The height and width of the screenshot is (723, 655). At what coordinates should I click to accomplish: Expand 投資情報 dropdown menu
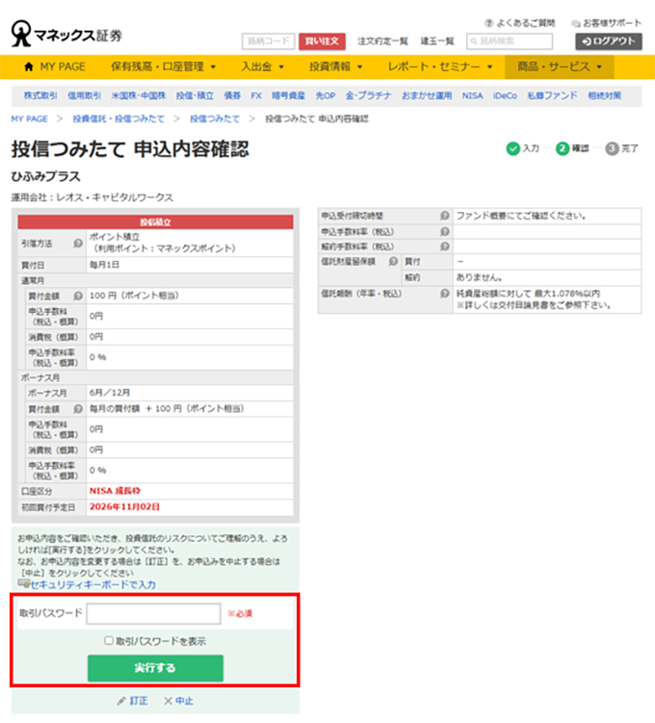[336, 66]
